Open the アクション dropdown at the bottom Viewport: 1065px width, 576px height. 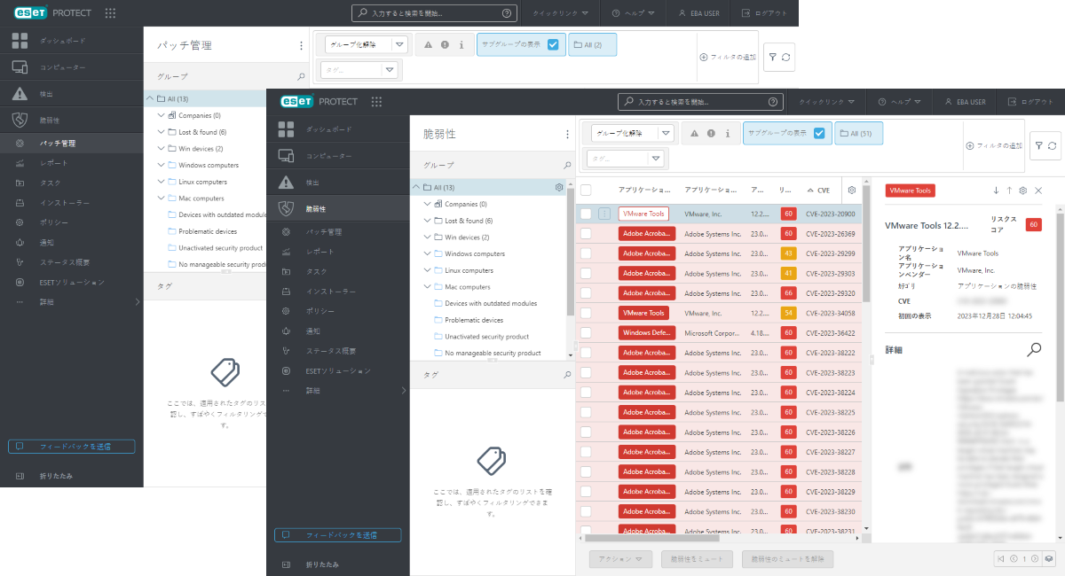tap(621, 559)
